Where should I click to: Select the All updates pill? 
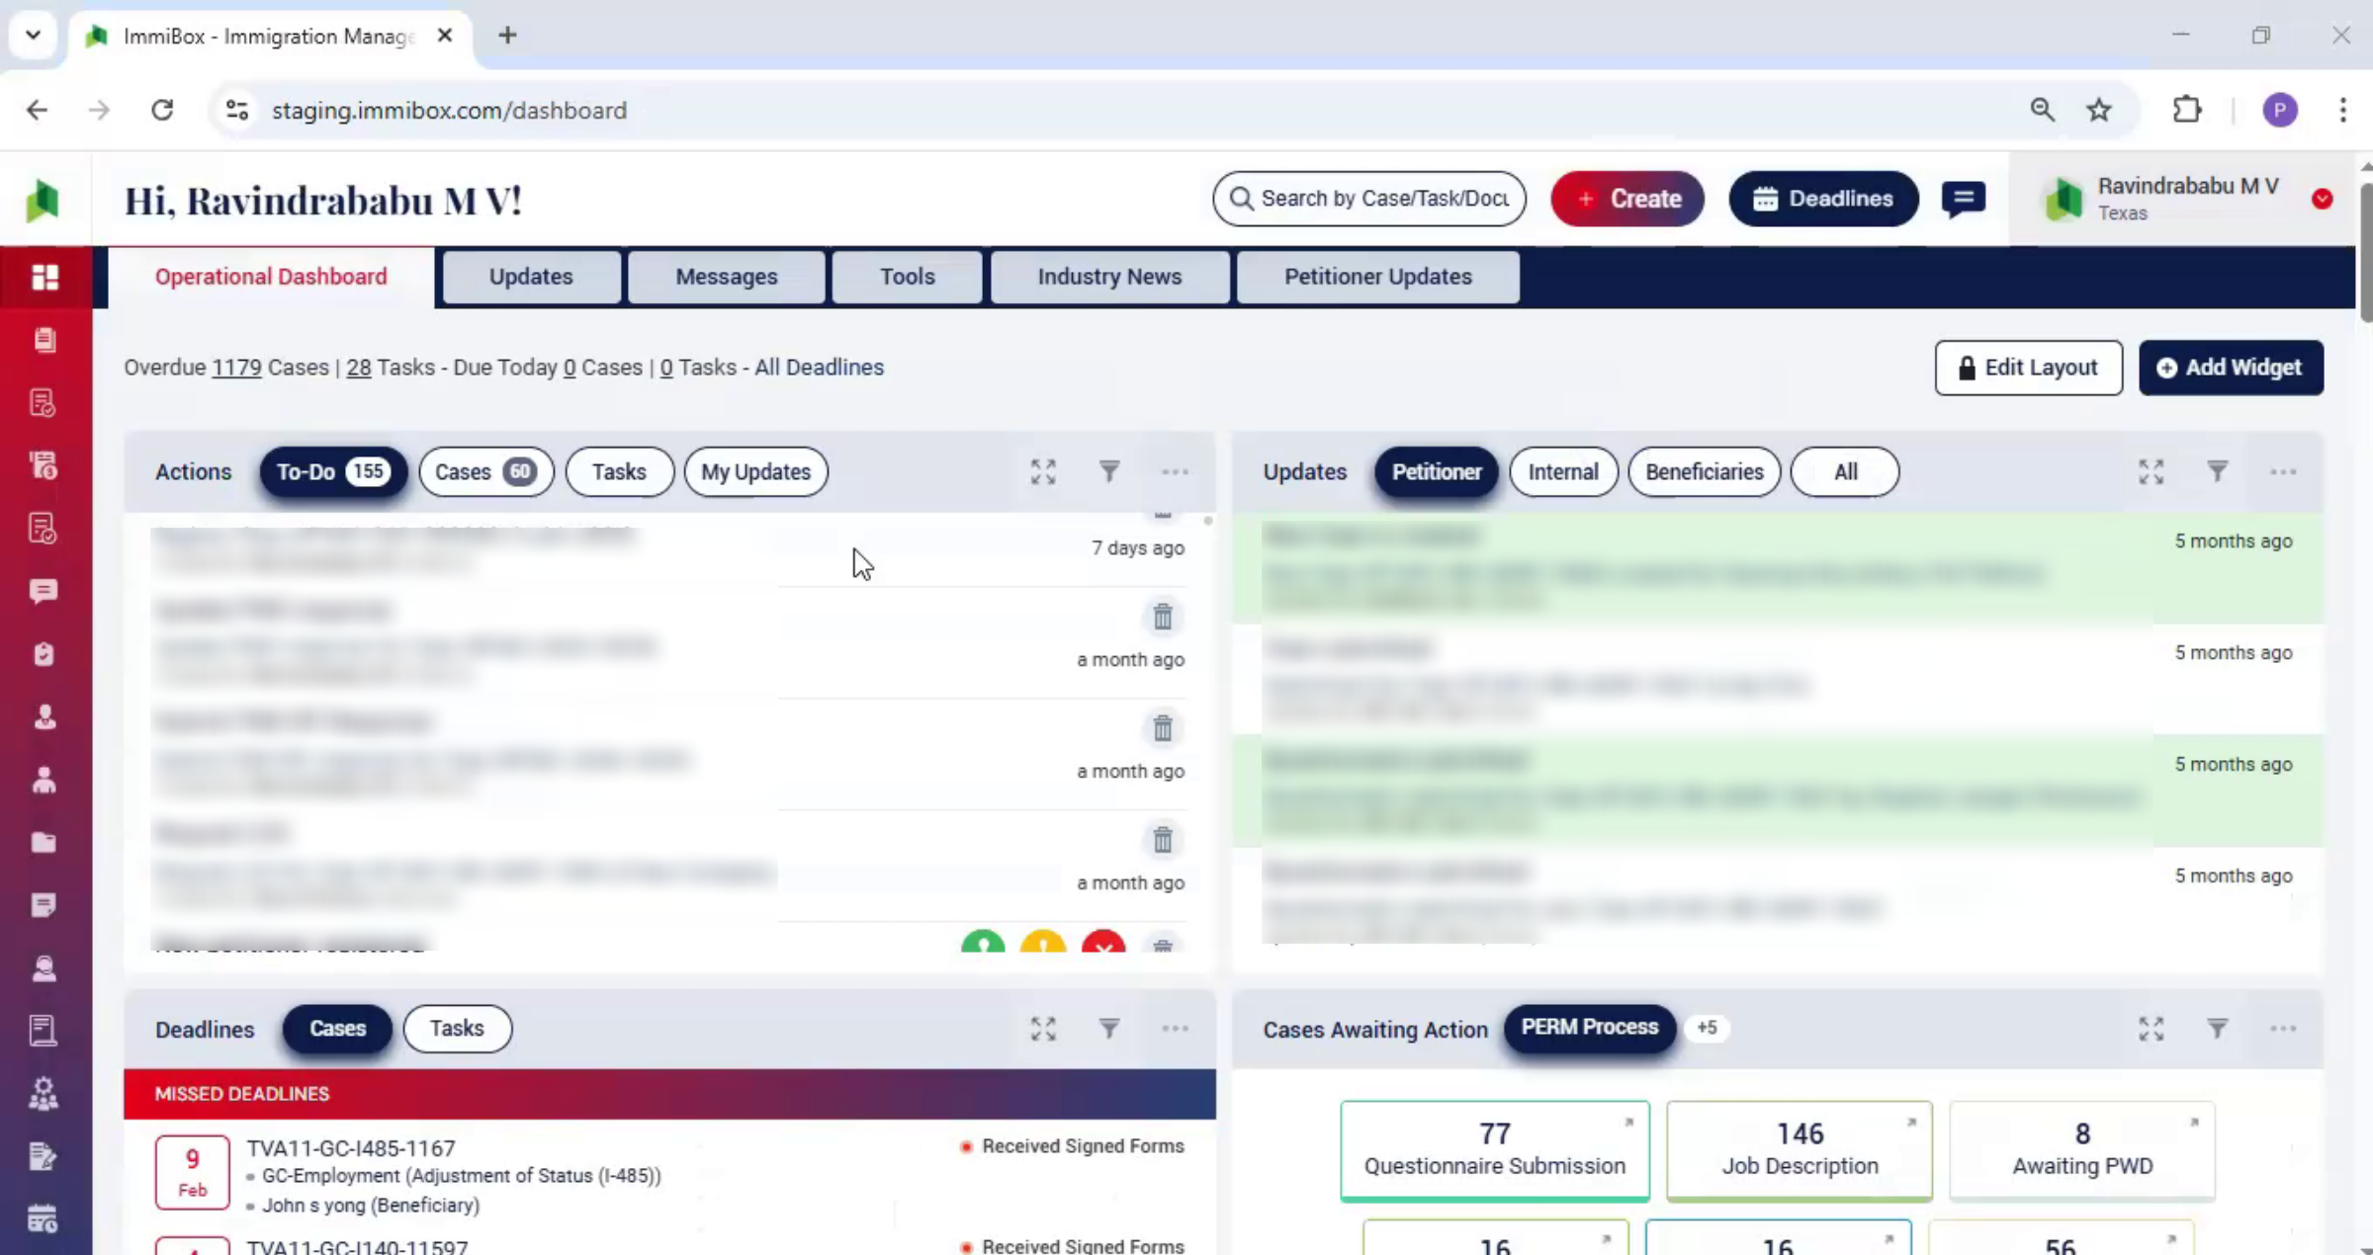pos(1845,471)
